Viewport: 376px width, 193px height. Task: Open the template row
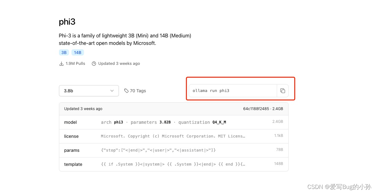[174, 164]
